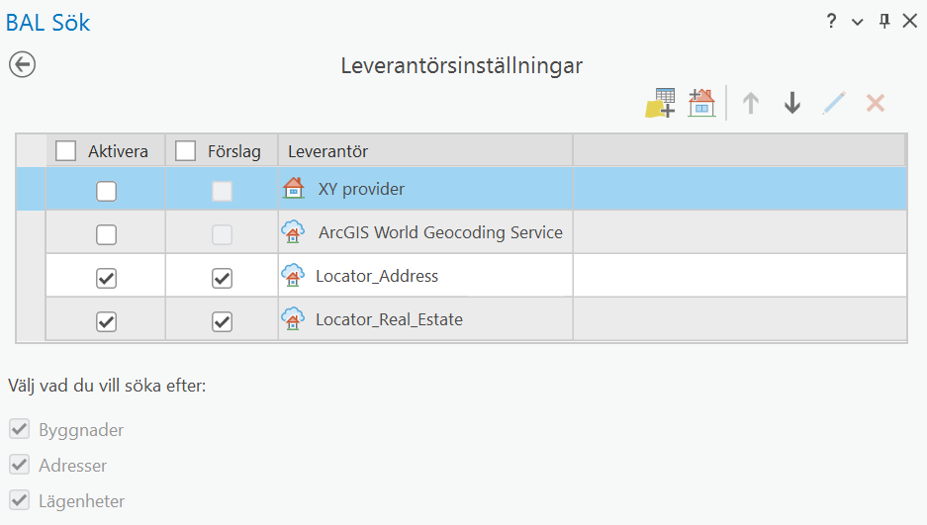Move selected provider down with down arrow

[791, 103]
